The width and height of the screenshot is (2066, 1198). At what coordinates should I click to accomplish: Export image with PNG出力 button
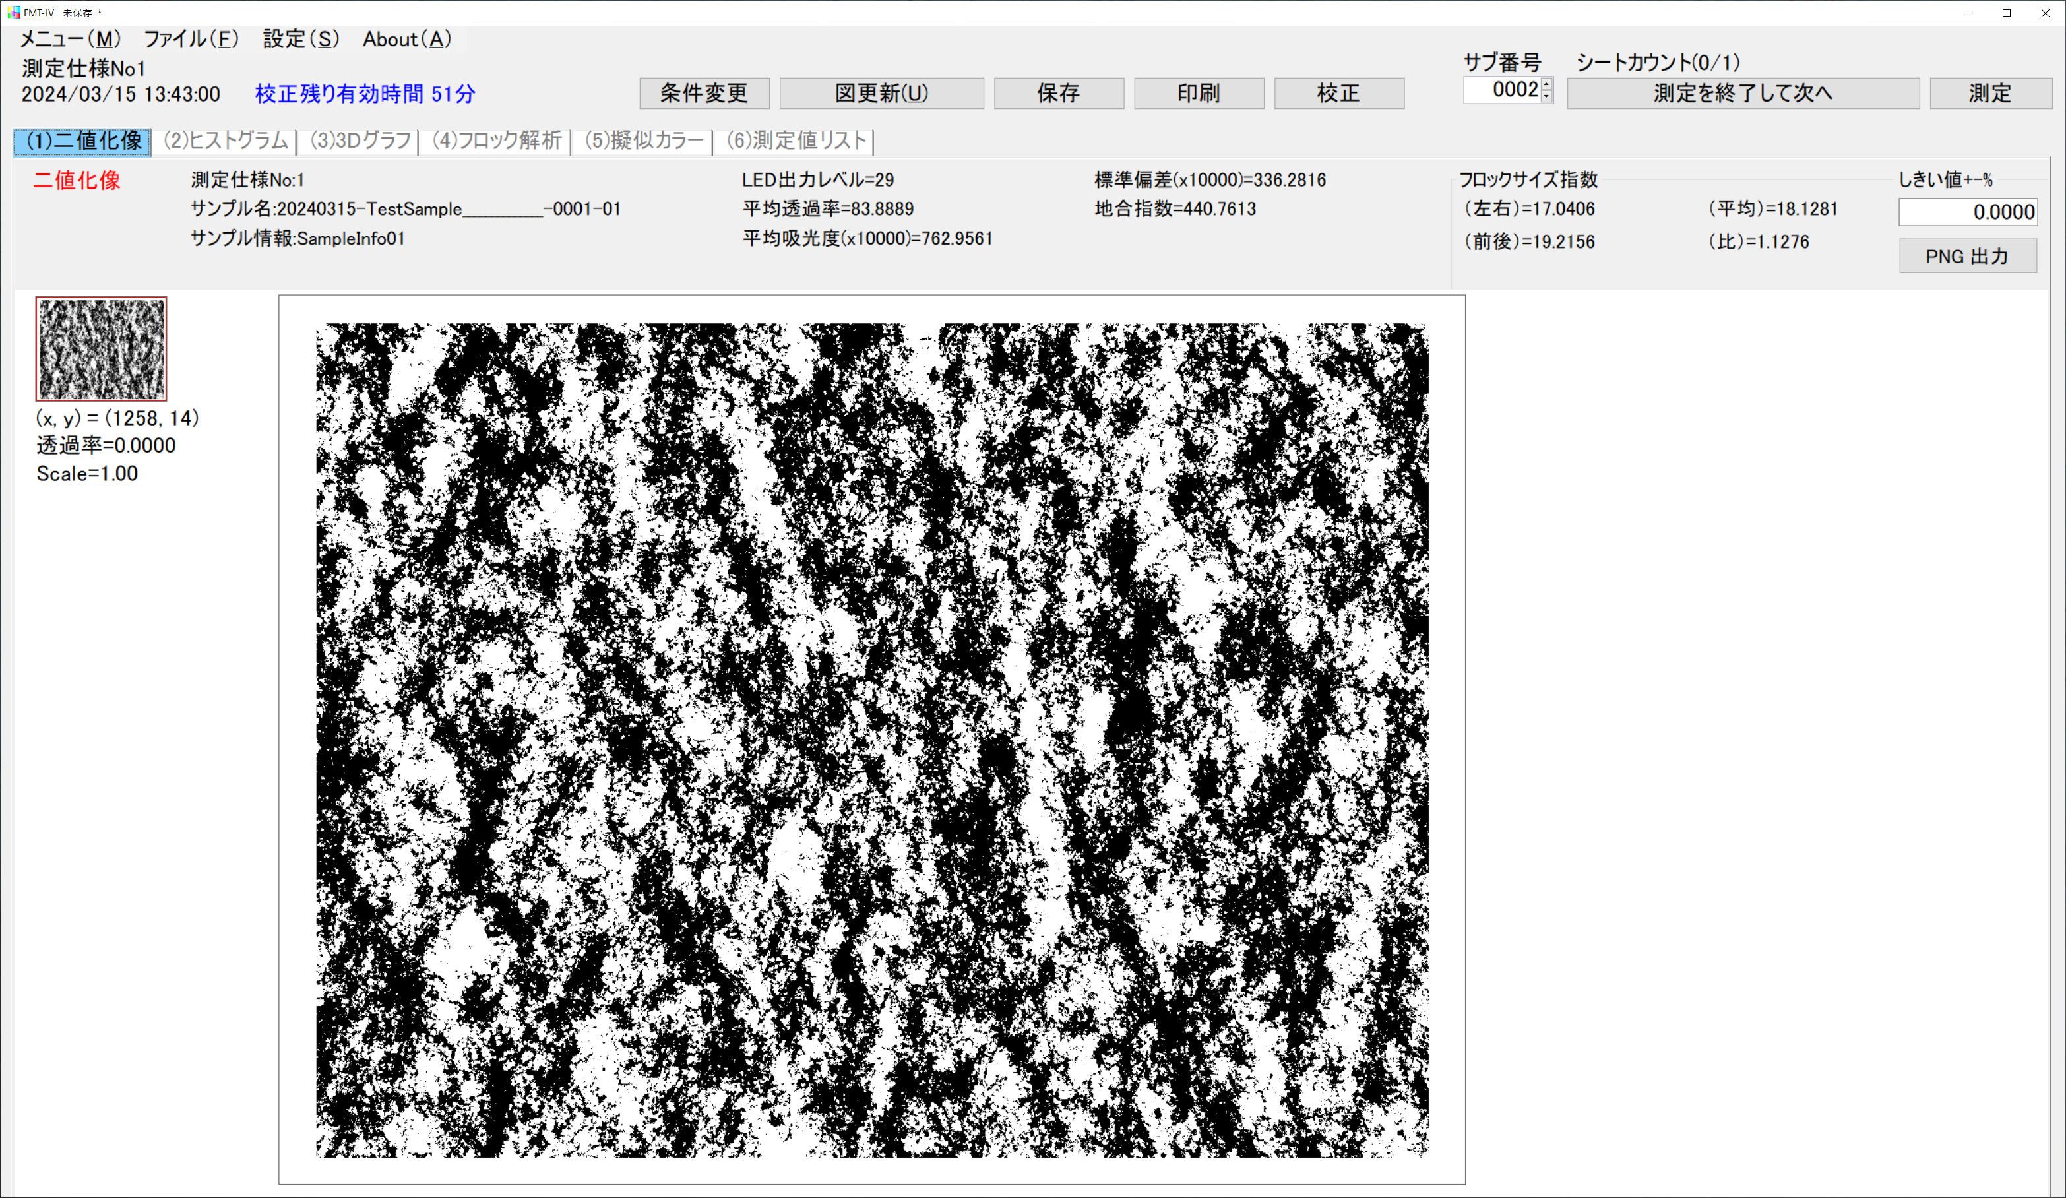(x=1968, y=256)
